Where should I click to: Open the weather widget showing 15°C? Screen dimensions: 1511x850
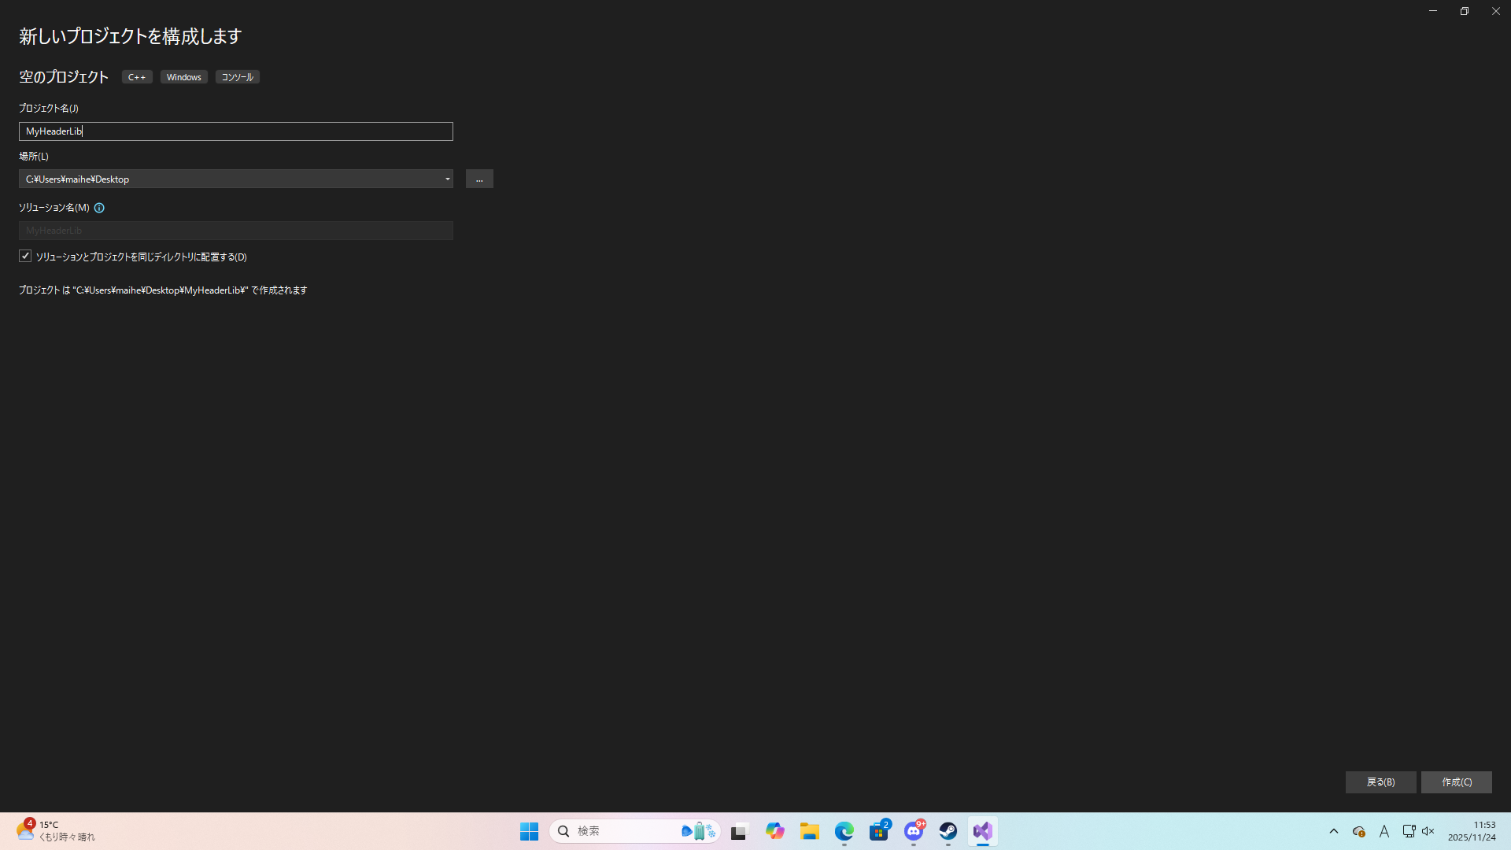[x=55, y=831]
